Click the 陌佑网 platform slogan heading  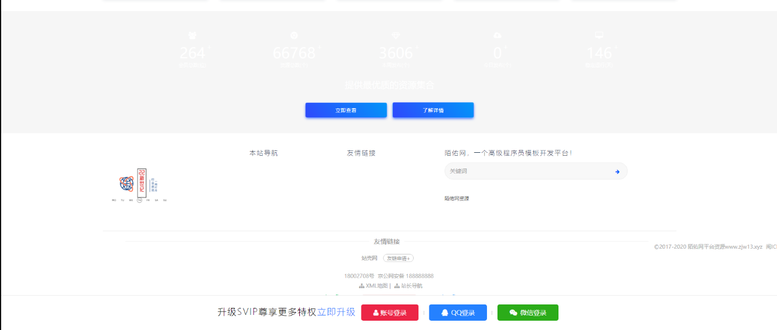click(x=509, y=153)
